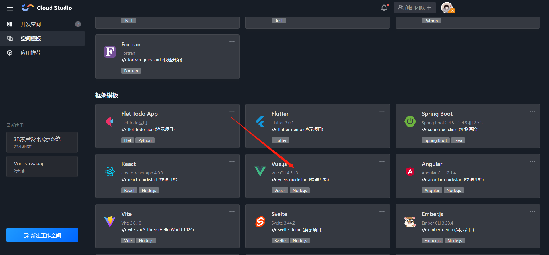Open the fortran-quickstart repository link
549x255 pixels.
[x=152, y=60]
